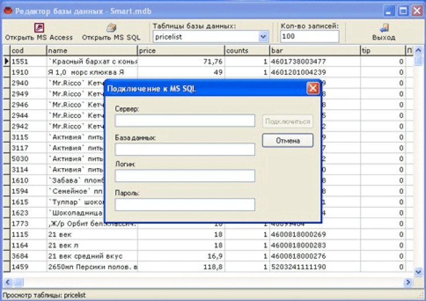Click the horizontal scrollbar right arrow
The width and height of the screenshot is (426, 301).
click(408, 282)
